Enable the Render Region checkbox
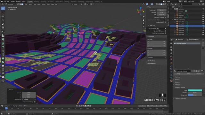 coord(165,22)
